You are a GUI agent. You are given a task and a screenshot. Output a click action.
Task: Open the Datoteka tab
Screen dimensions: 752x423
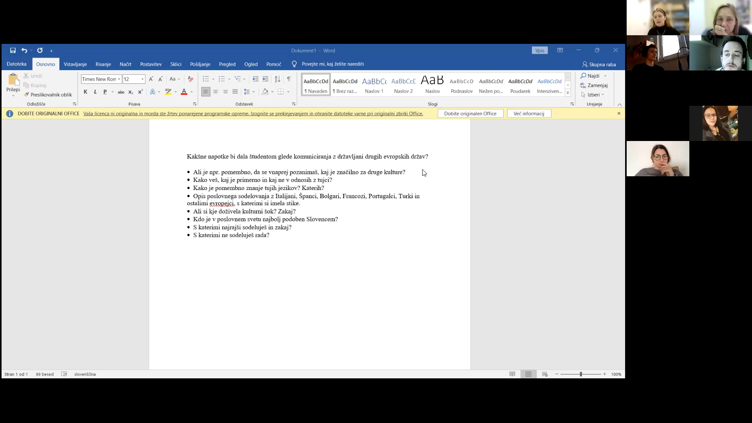tap(16, 64)
